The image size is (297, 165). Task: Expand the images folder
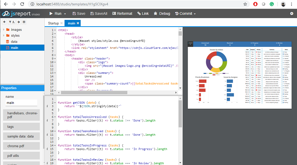point(4,30)
